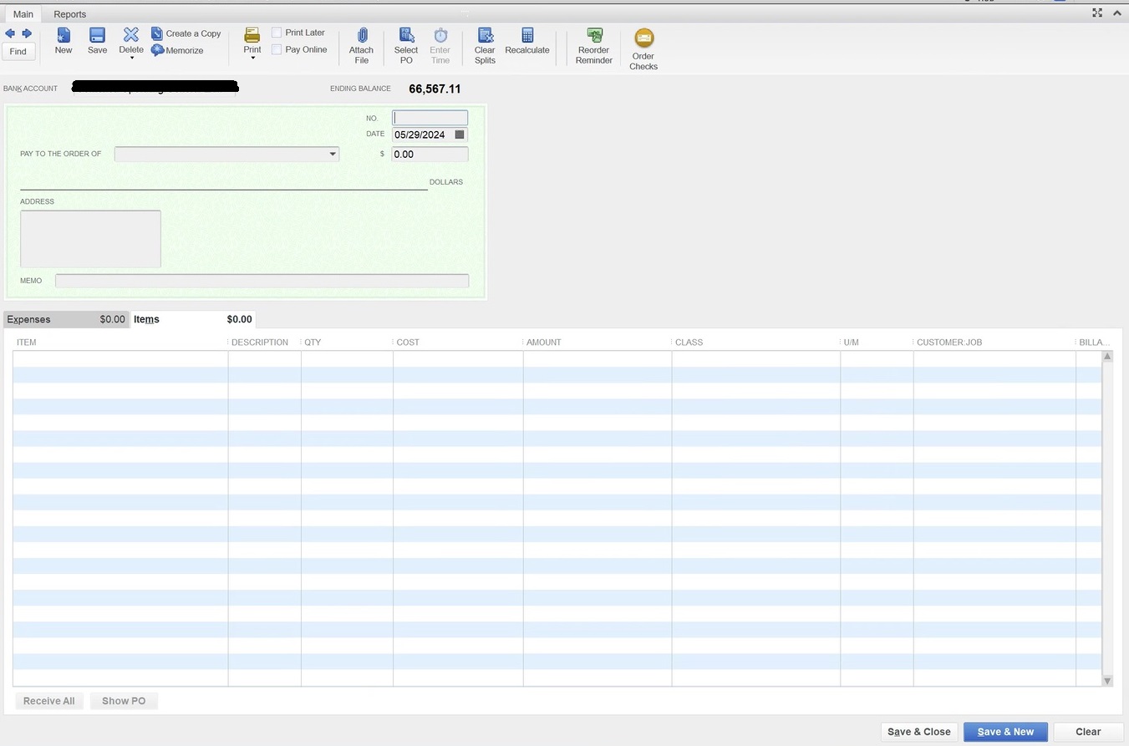Click the Memo field

click(262, 281)
